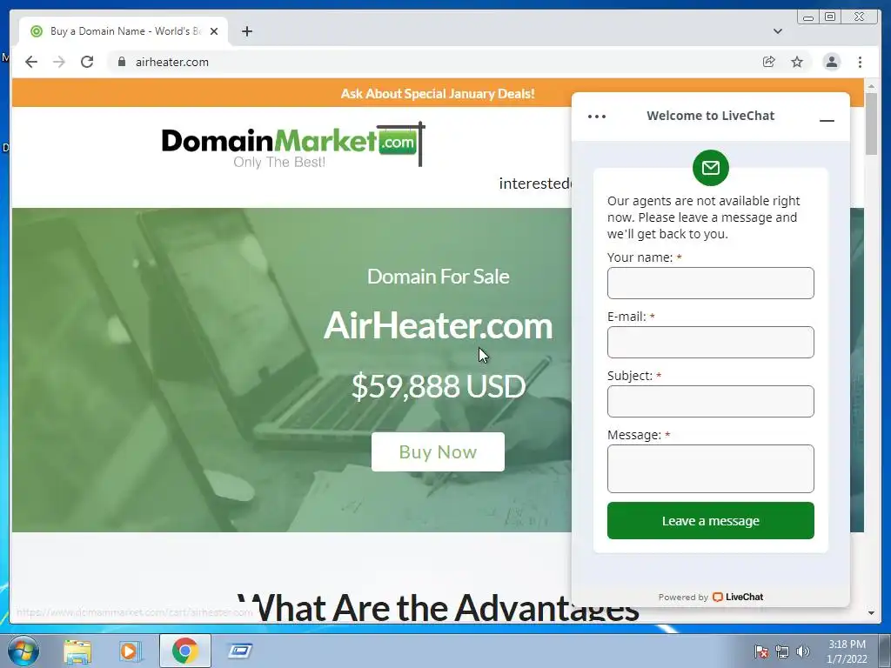Open the Chrome profile avatar menu
891x668 pixels.
pyautogui.click(x=831, y=62)
